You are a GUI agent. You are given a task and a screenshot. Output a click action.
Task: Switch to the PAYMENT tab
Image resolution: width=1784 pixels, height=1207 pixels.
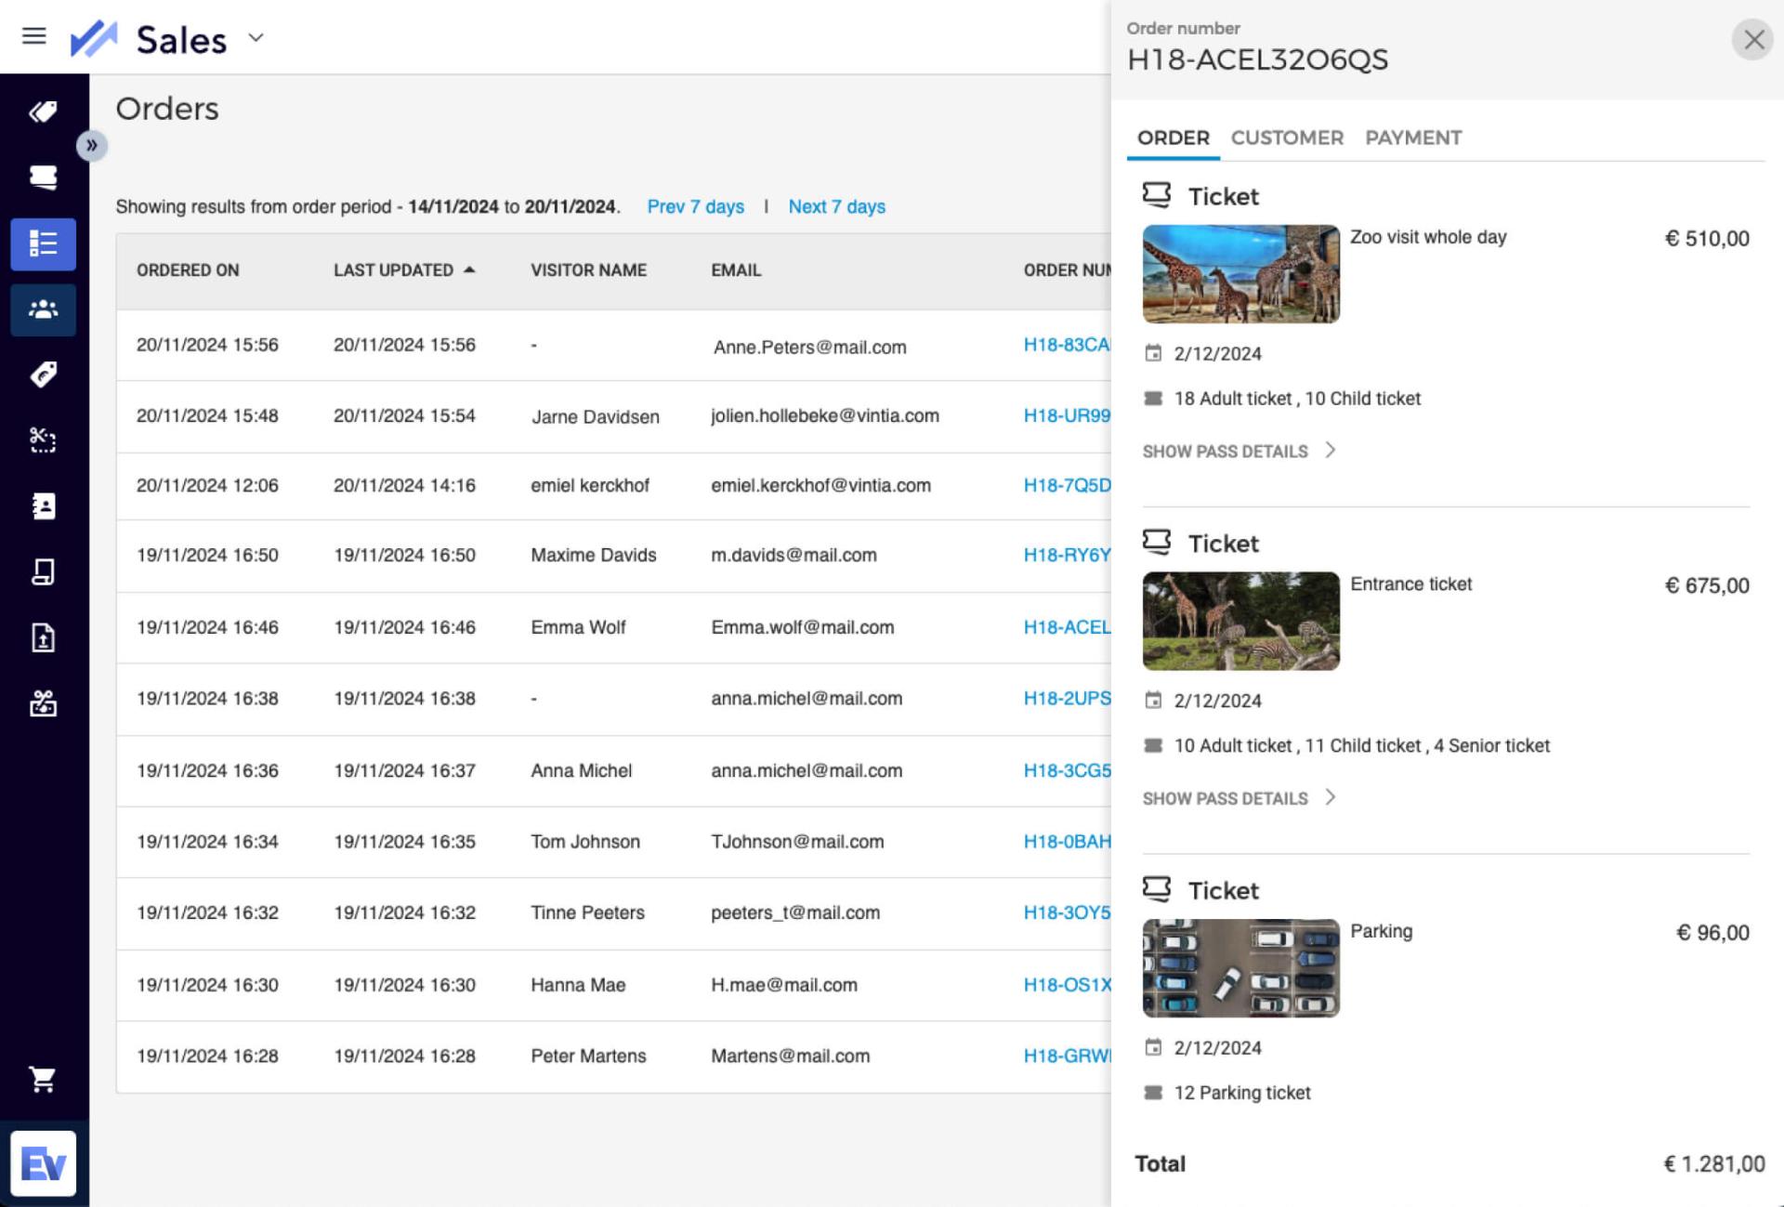(x=1412, y=138)
